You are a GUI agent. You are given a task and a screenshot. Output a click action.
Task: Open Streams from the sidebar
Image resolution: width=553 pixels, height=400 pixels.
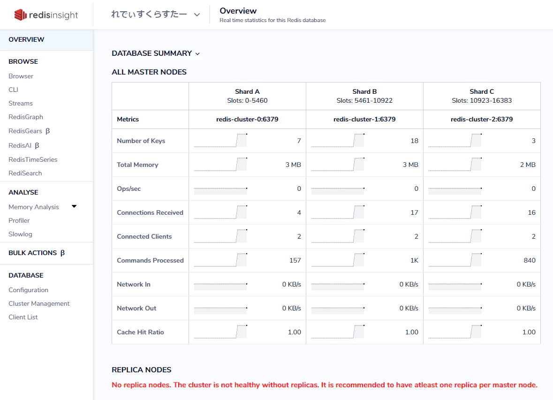point(21,103)
